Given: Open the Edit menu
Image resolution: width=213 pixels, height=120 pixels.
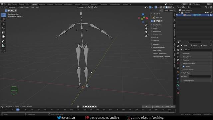Looking at the screenshot, I should point(9,4).
